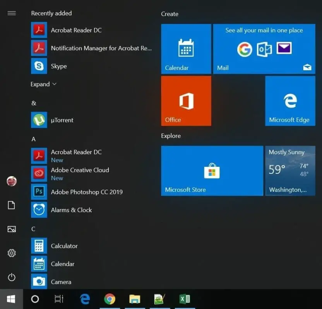This screenshot has height=309, width=322.
Task: Open the Microsoft Edge tile
Action: click(x=290, y=101)
